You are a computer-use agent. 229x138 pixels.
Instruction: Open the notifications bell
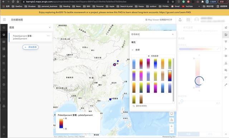click(180, 20)
